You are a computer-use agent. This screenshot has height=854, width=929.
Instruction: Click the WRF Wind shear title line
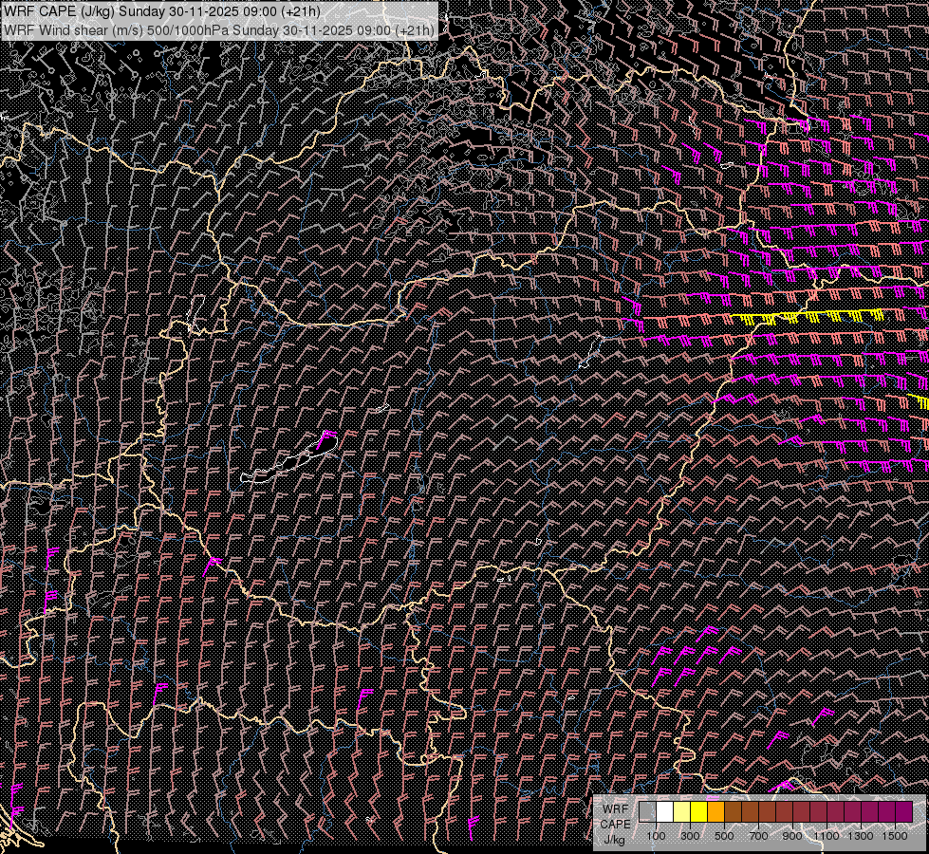[219, 29]
